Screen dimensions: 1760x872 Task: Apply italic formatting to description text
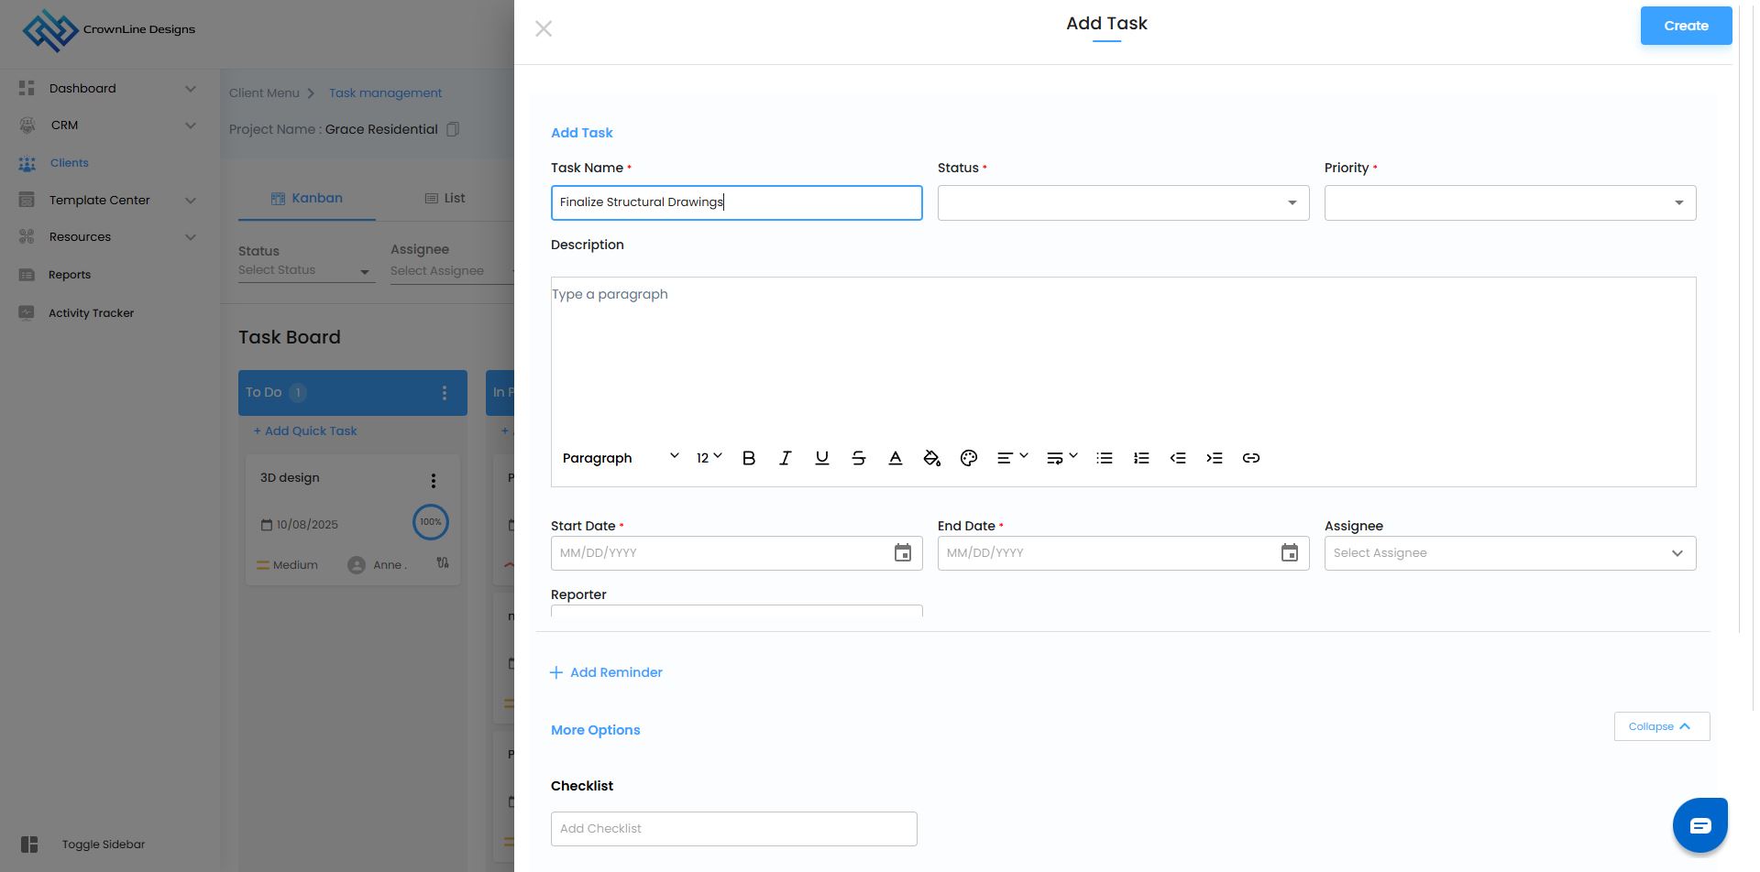coord(785,458)
